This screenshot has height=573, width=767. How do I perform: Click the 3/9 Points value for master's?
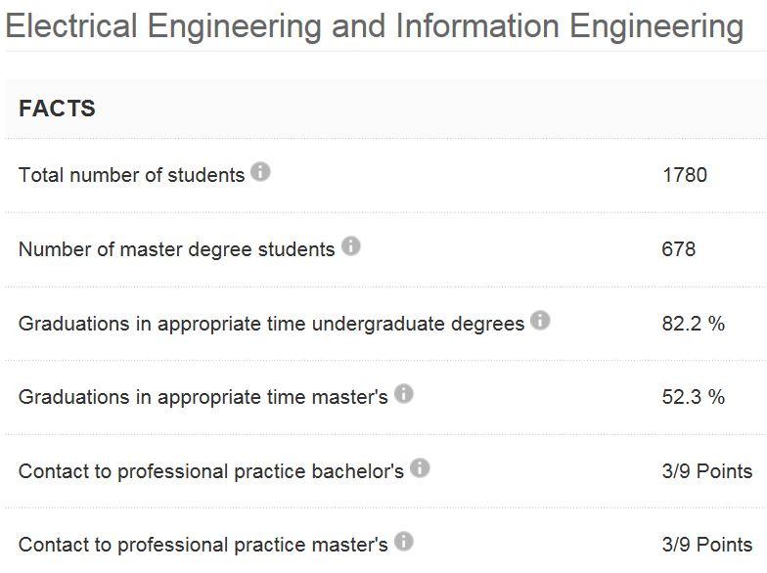[706, 545]
